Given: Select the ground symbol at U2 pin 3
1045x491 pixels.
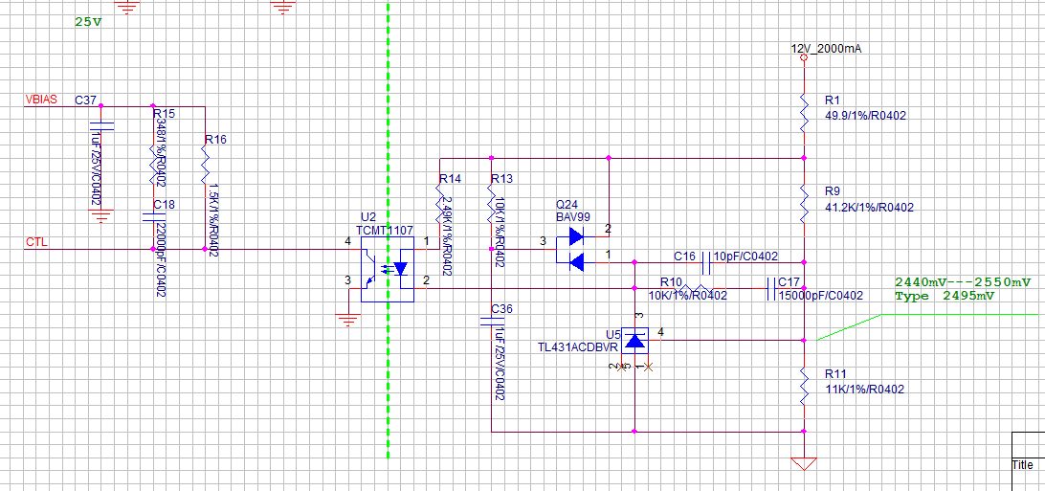Looking at the screenshot, I should [x=348, y=321].
